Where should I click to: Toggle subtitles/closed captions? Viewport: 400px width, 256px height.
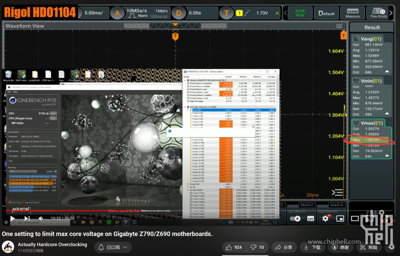[311, 219]
